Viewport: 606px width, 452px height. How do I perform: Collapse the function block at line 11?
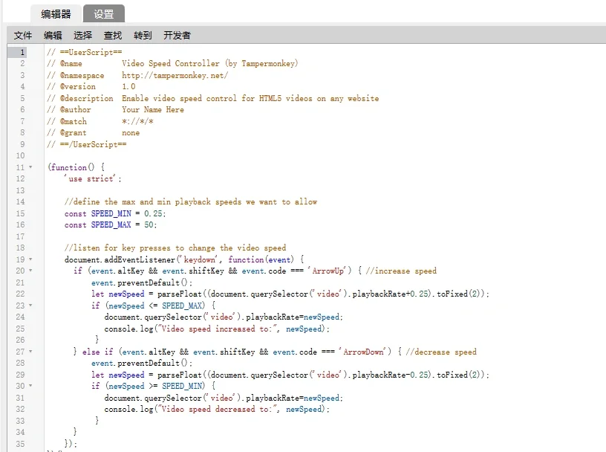coord(30,167)
